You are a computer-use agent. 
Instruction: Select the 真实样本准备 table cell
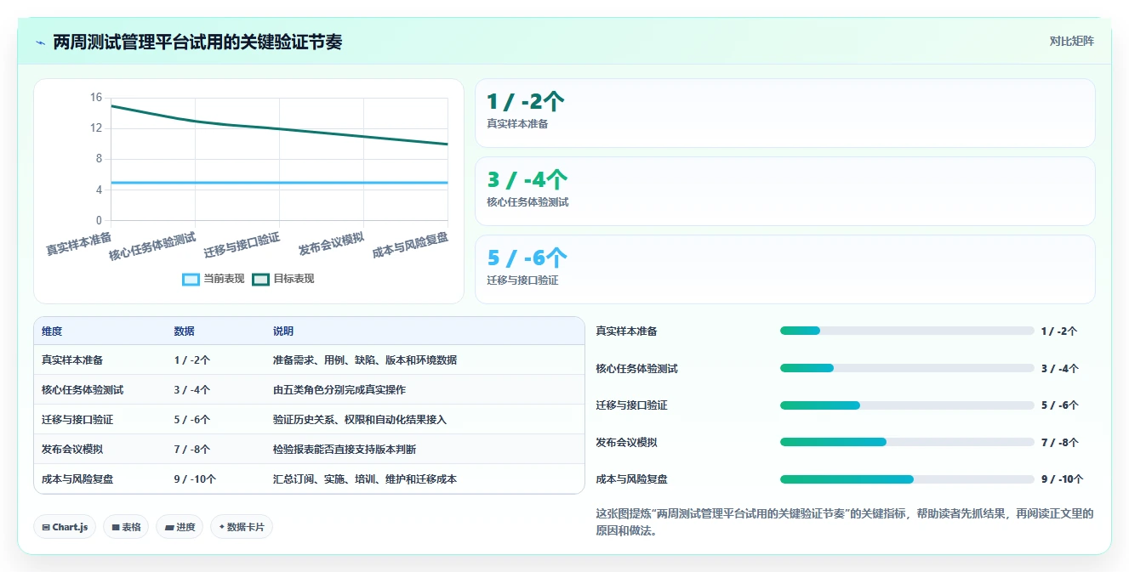point(100,360)
